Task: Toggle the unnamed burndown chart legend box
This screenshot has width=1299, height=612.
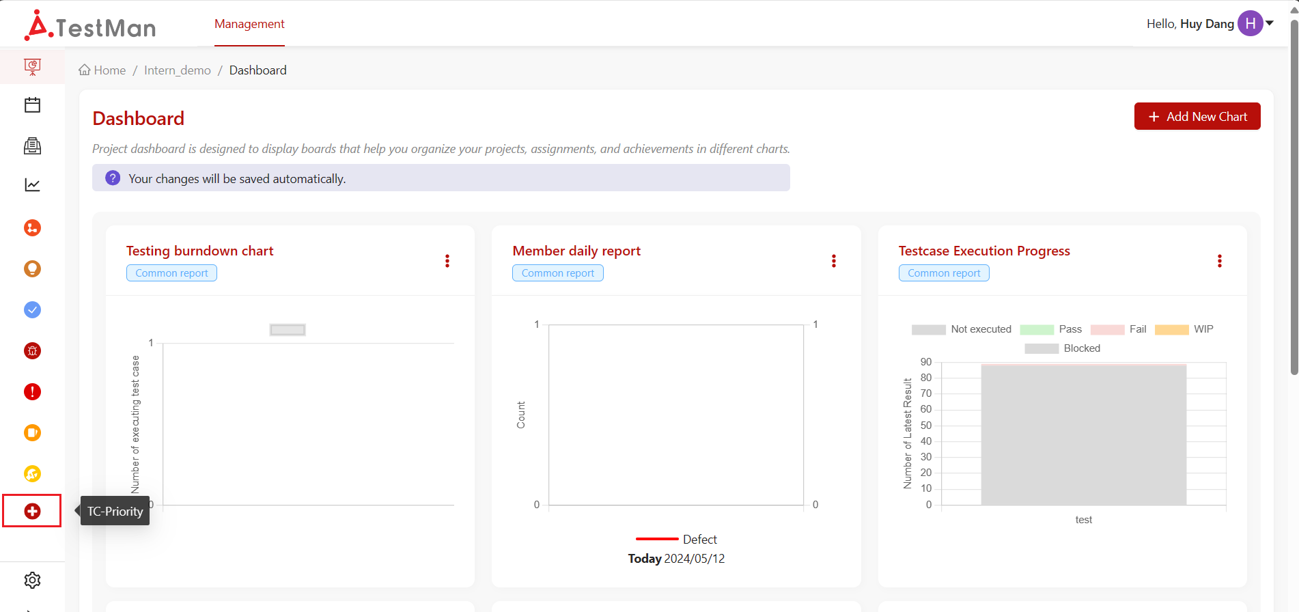Action: click(x=288, y=330)
